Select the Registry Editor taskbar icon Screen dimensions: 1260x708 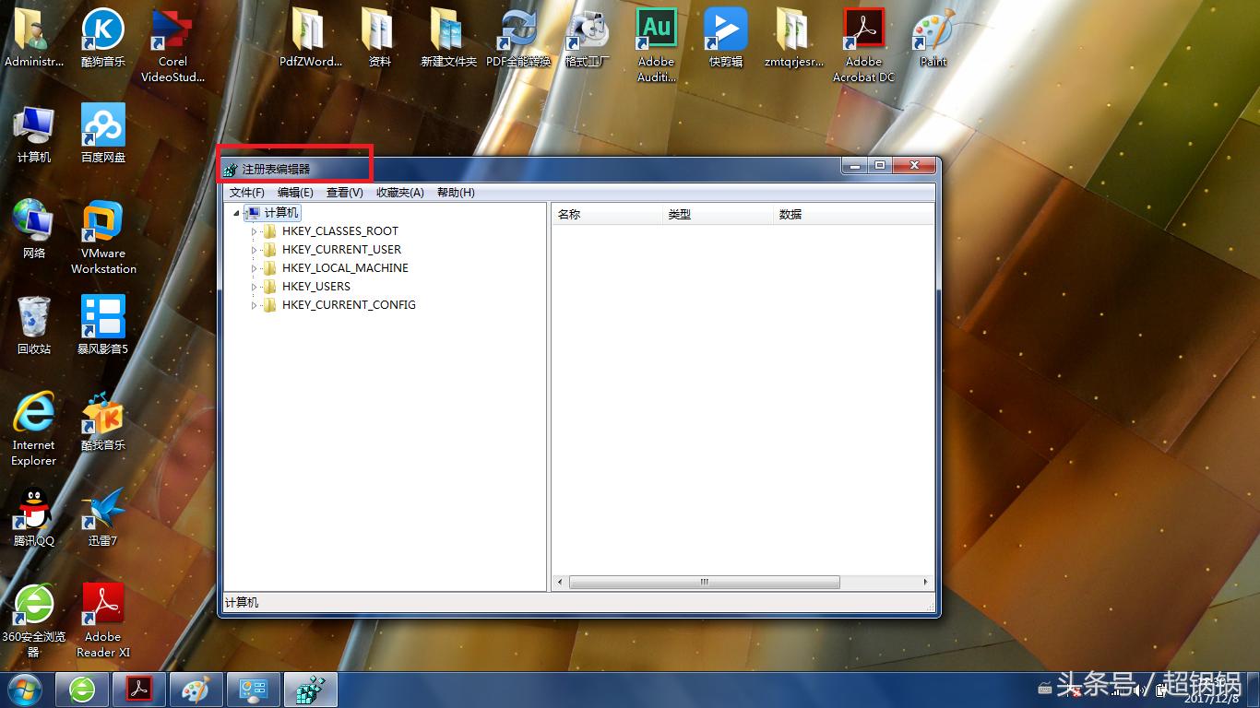(x=310, y=689)
